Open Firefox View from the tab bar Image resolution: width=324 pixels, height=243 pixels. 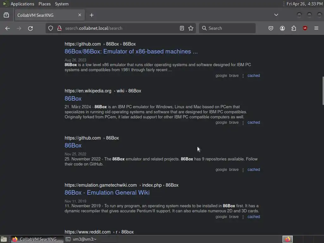(x=6, y=15)
